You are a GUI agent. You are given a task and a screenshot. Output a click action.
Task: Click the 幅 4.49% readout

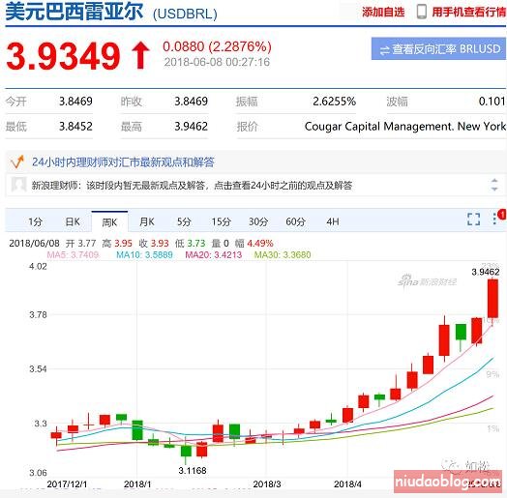[254, 243]
